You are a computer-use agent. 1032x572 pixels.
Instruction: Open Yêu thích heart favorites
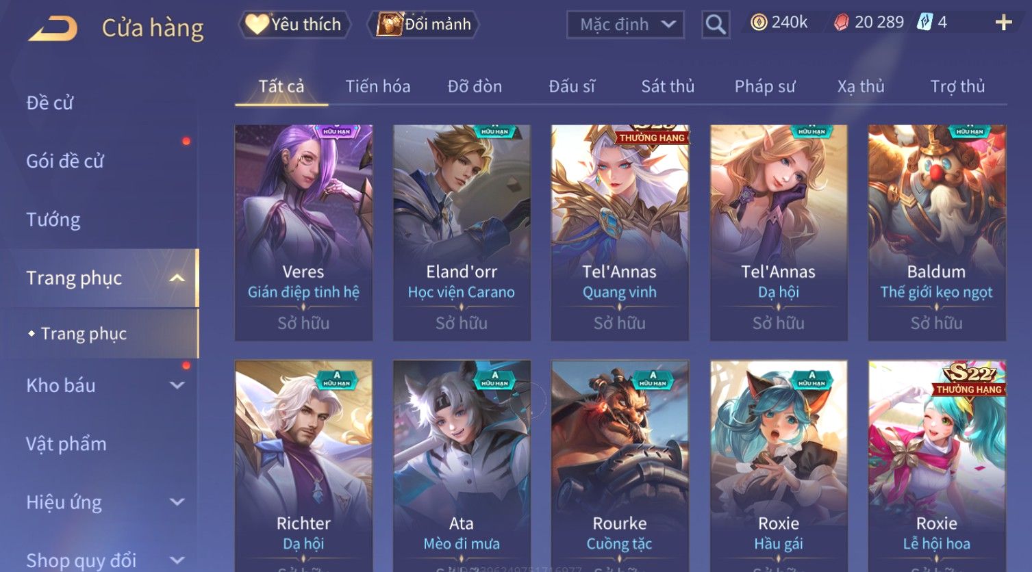click(x=294, y=25)
